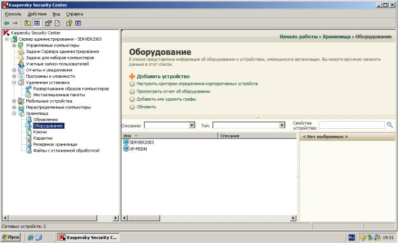Click the round bullet icon beside Обновить
The width and height of the screenshot is (398, 243).
tap(132, 107)
